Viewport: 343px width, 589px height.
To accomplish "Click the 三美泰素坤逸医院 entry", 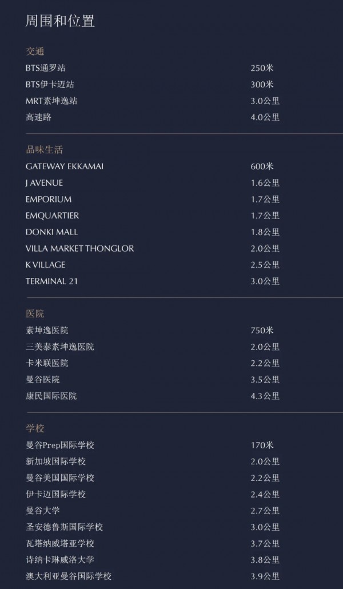I will [x=59, y=347].
